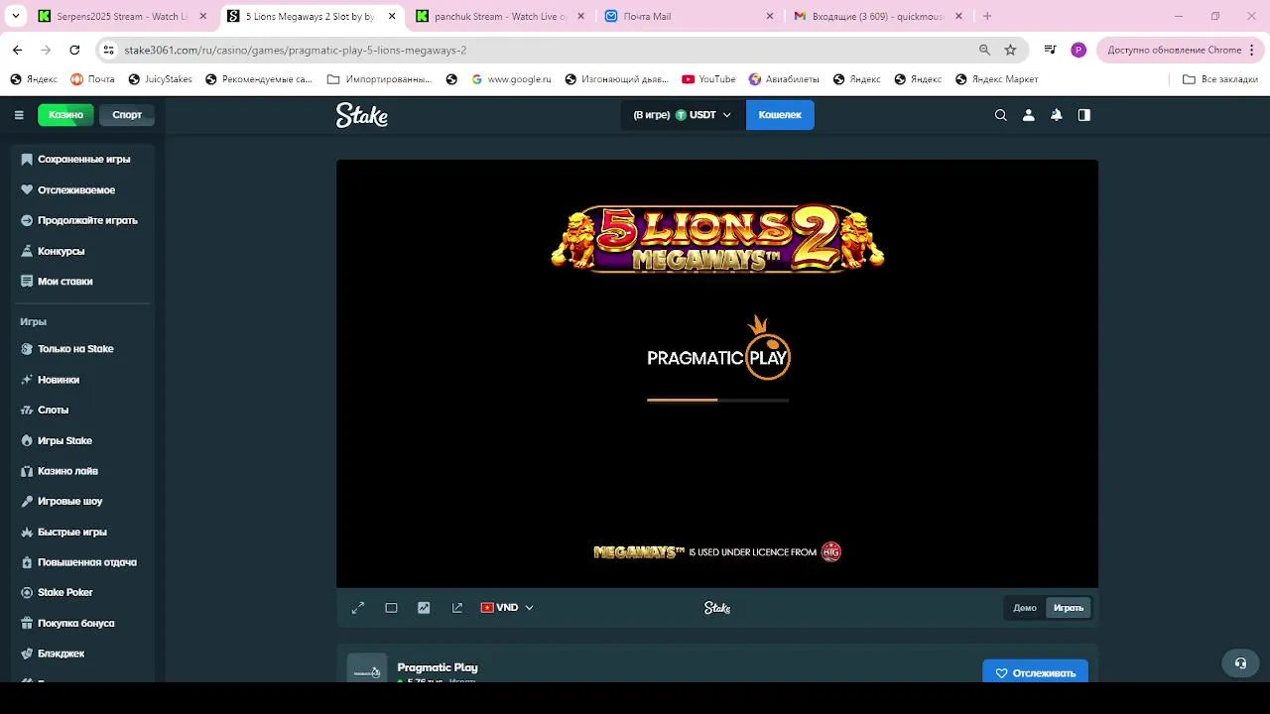Open Все закладки folder
Viewport: 1270px width, 714px height.
(1220, 79)
